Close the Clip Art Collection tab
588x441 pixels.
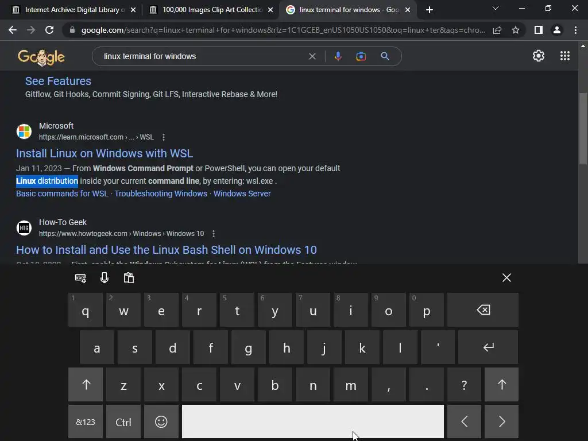click(270, 10)
